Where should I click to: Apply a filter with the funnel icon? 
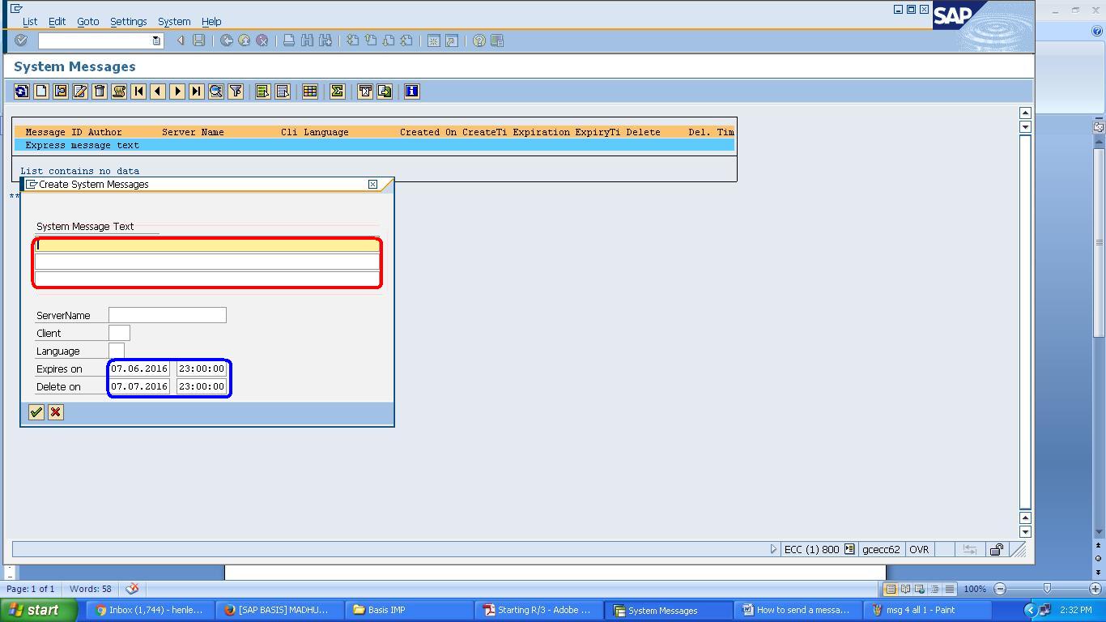236,91
